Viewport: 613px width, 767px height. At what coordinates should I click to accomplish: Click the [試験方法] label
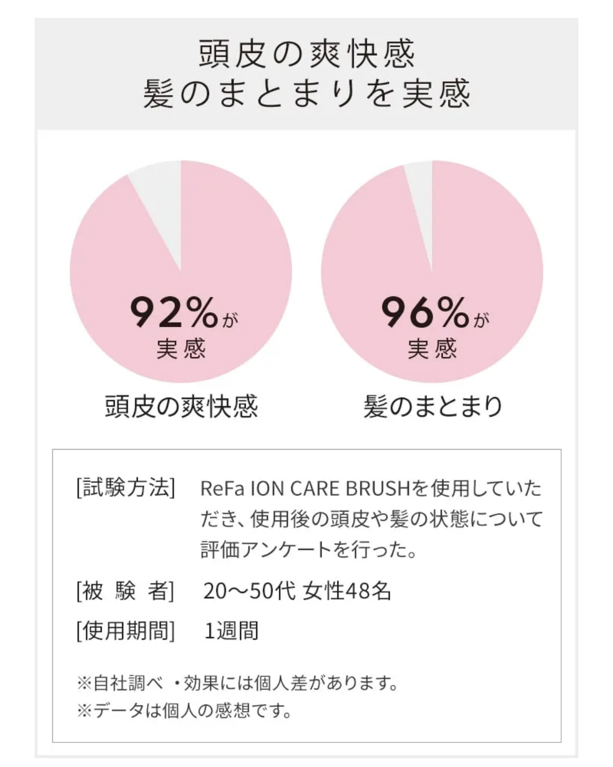(x=125, y=488)
